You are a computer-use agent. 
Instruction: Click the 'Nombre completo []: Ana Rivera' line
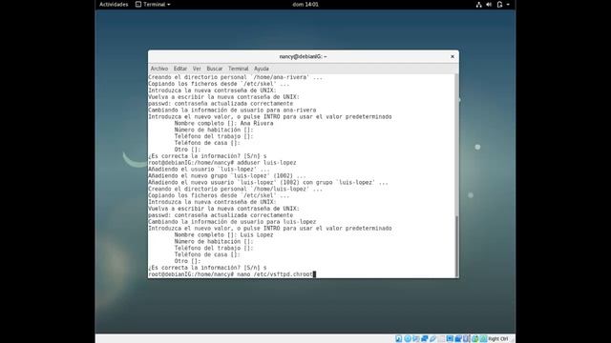223,123
